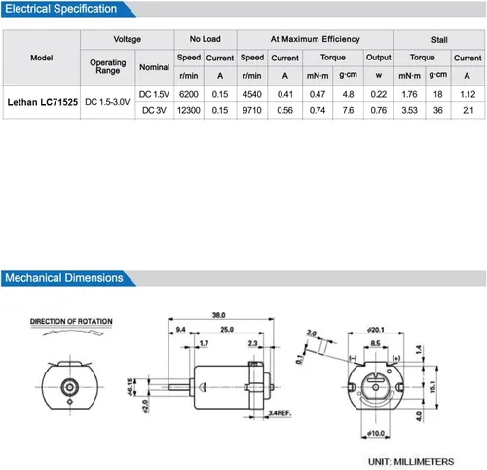Select the 'DC 3V' nominal voltage cell
487x470 pixels.
click(154, 111)
